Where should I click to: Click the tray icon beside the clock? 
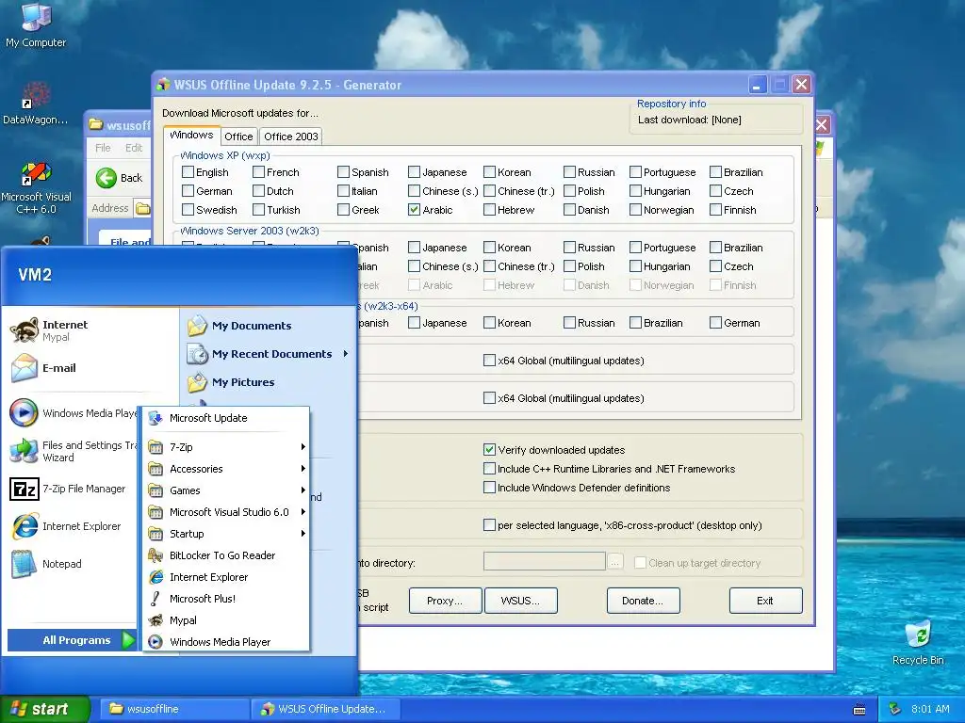(895, 709)
